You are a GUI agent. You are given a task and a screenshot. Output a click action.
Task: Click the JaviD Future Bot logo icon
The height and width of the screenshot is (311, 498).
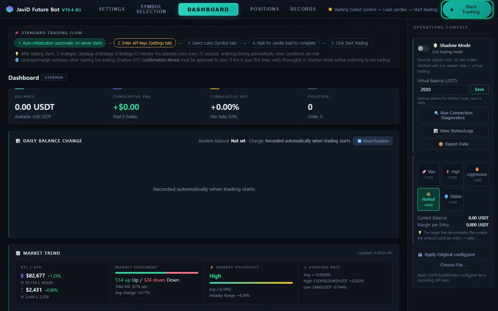(x=10, y=9)
